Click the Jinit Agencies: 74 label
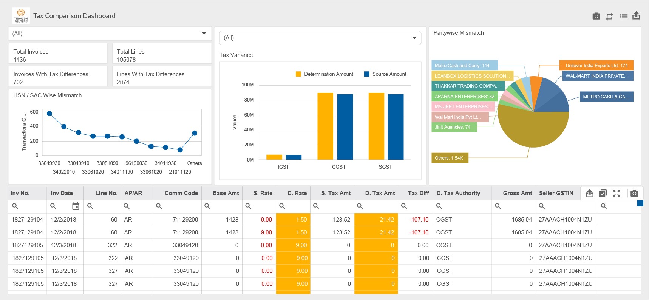This screenshot has height=300, width=649. (x=454, y=127)
